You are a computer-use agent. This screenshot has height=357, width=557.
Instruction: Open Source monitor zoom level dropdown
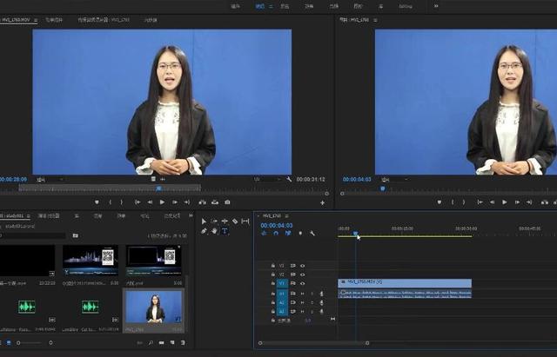click(49, 180)
